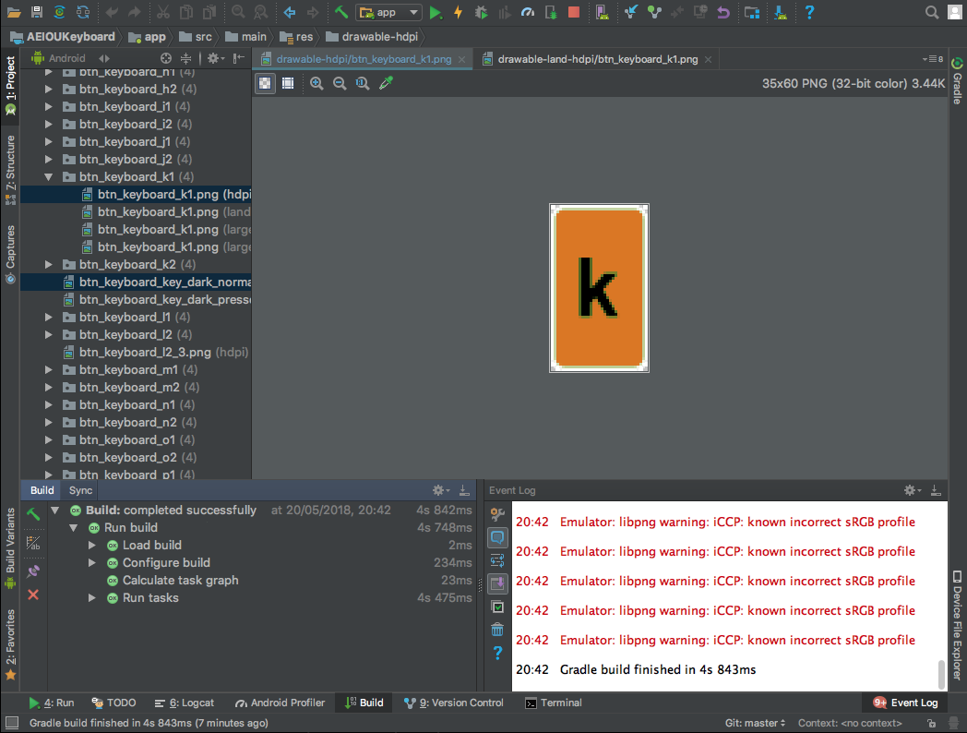Expand the Run tasks build node
Image resolution: width=967 pixels, height=733 pixels.
tap(92, 598)
